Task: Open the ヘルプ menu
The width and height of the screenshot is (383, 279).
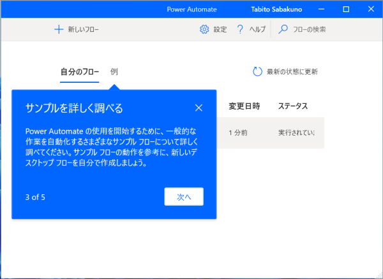Action: click(257, 30)
